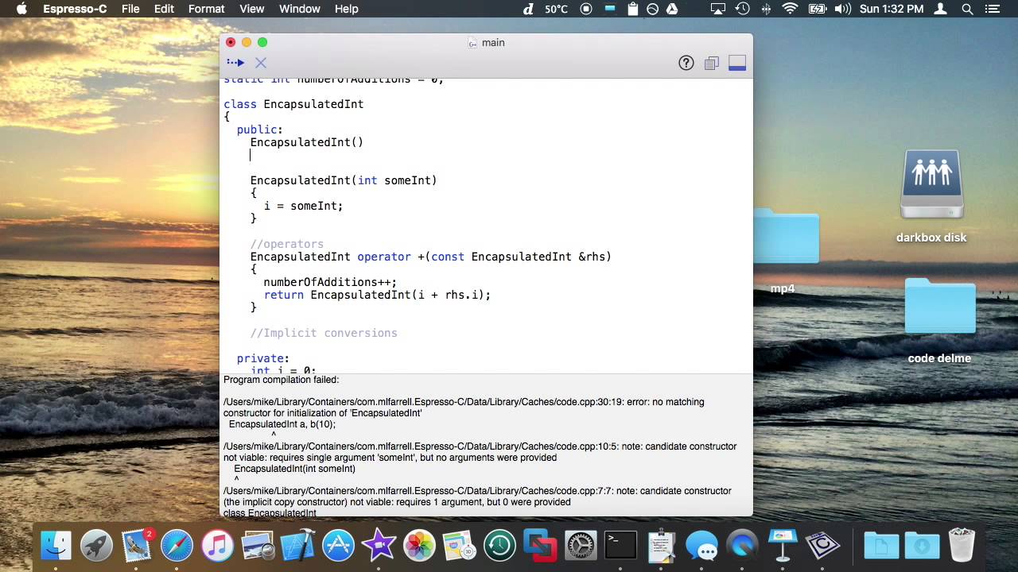Open the Espresso-C application menu

[x=75, y=9]
